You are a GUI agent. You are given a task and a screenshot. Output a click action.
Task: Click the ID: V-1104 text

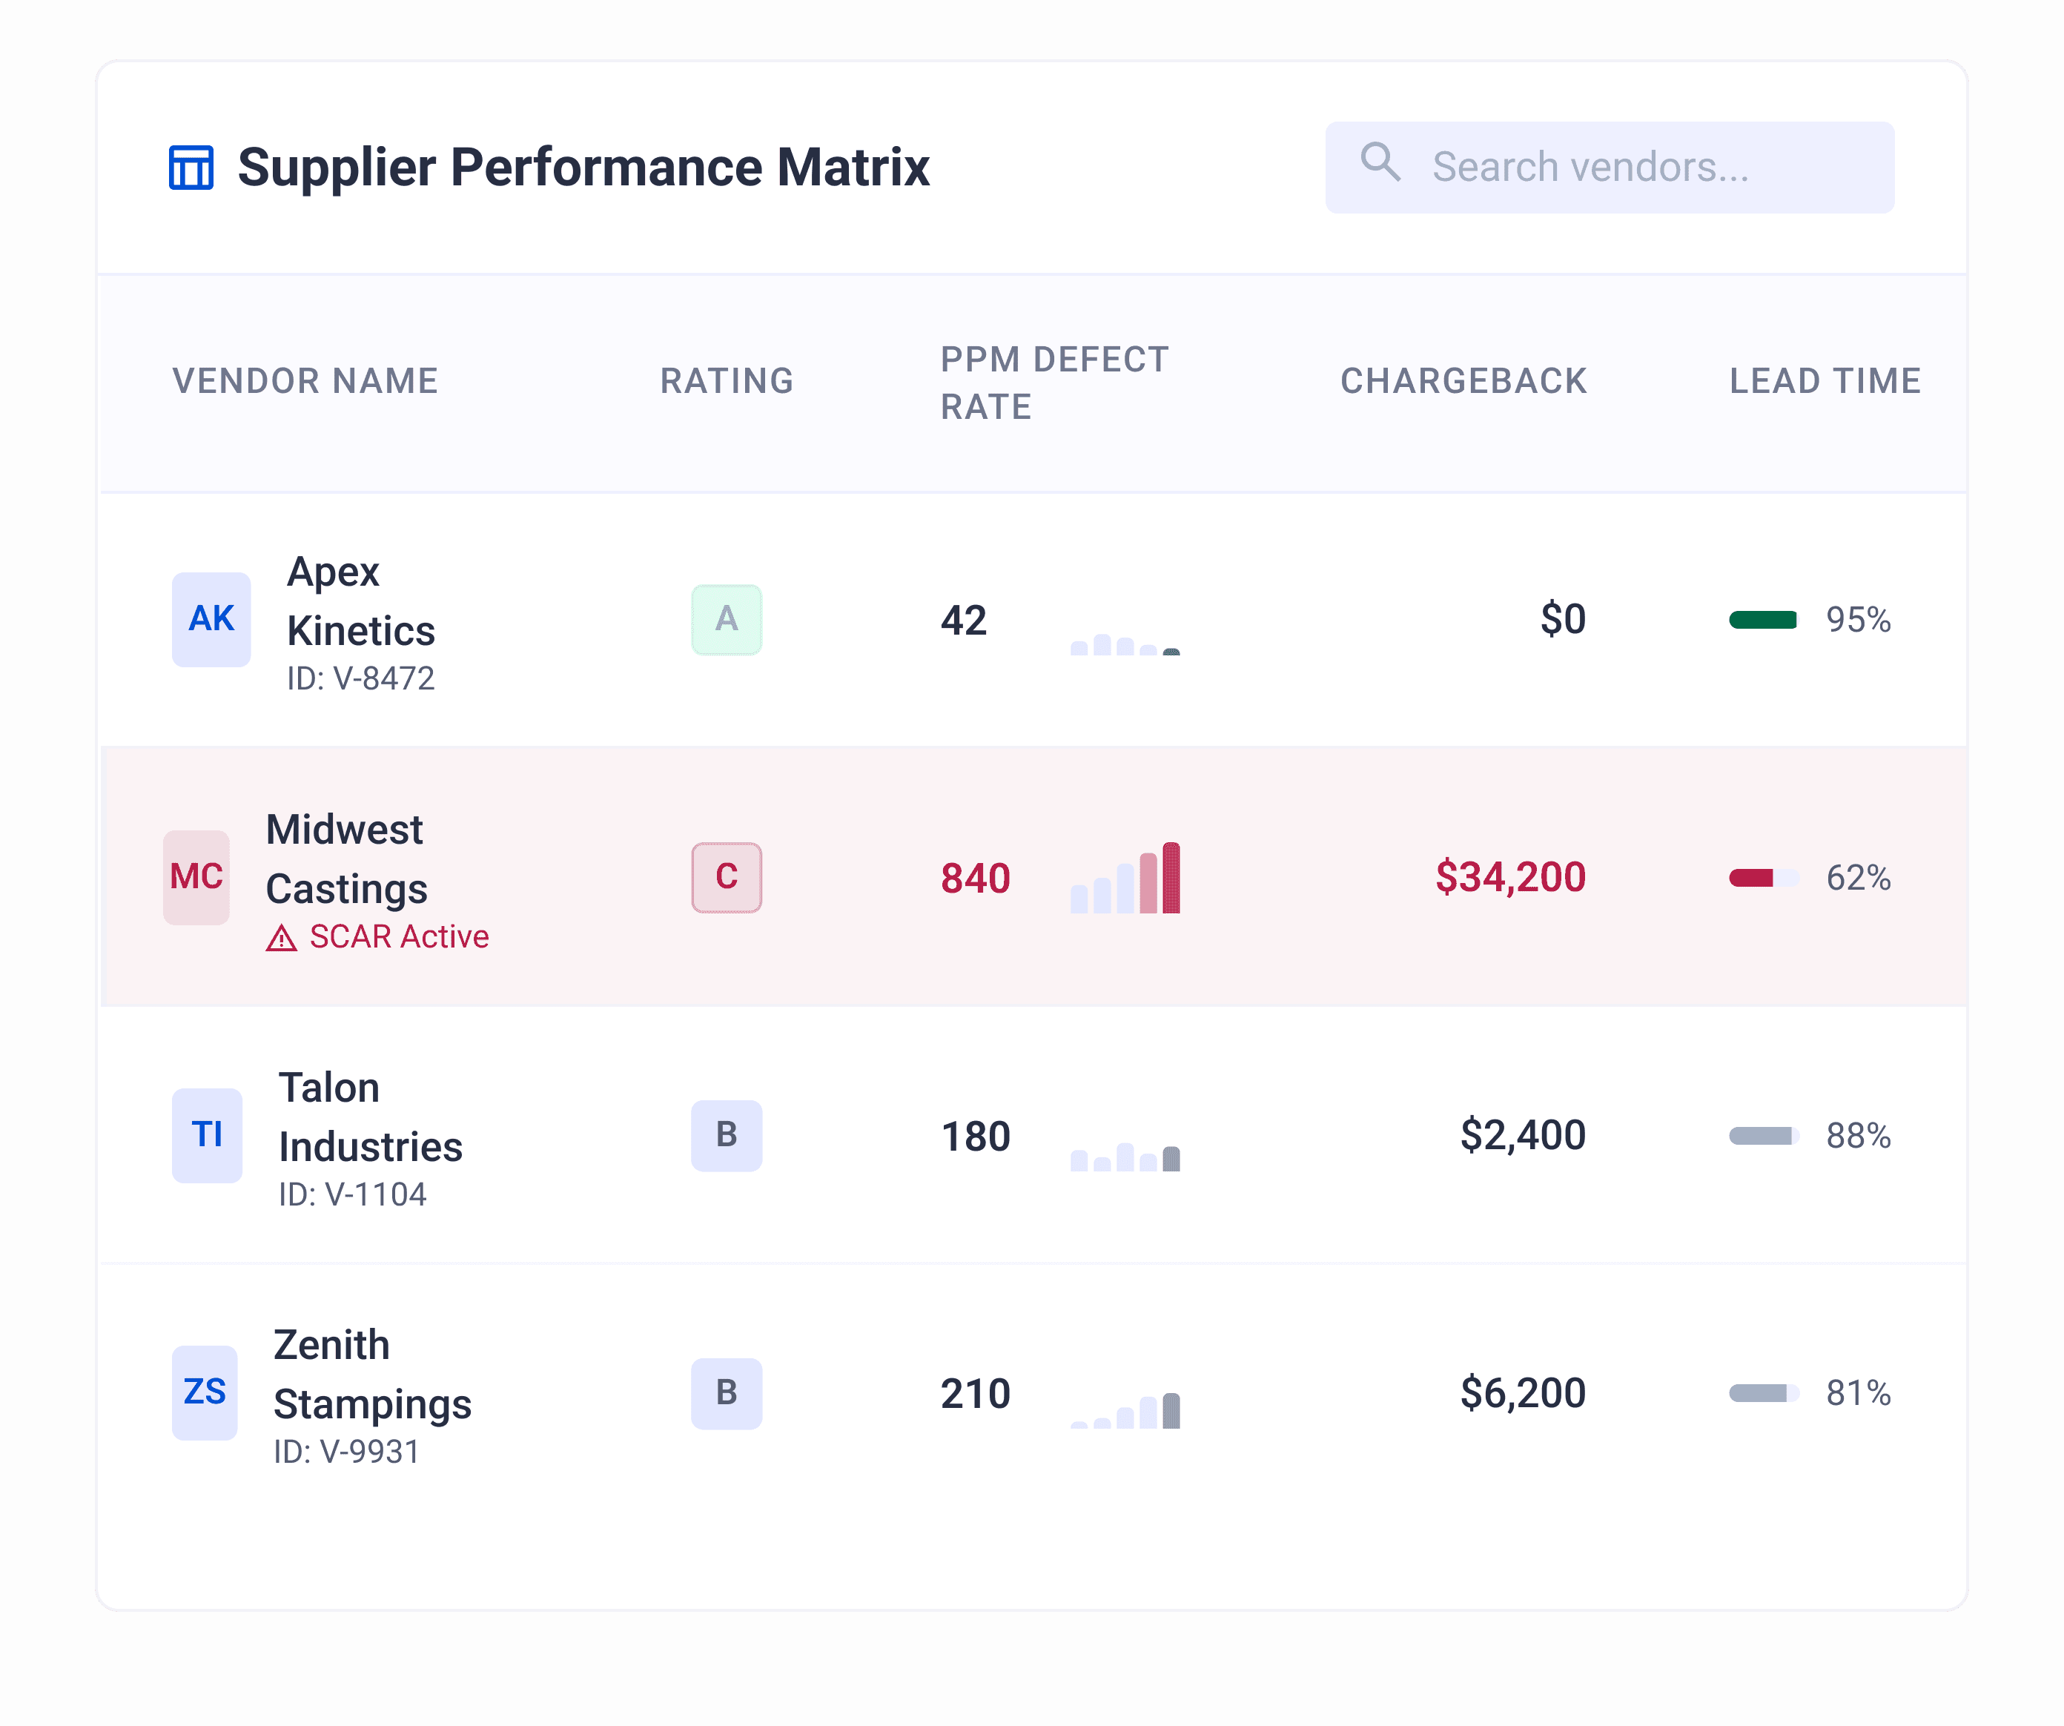click(x=352, y=1194)
